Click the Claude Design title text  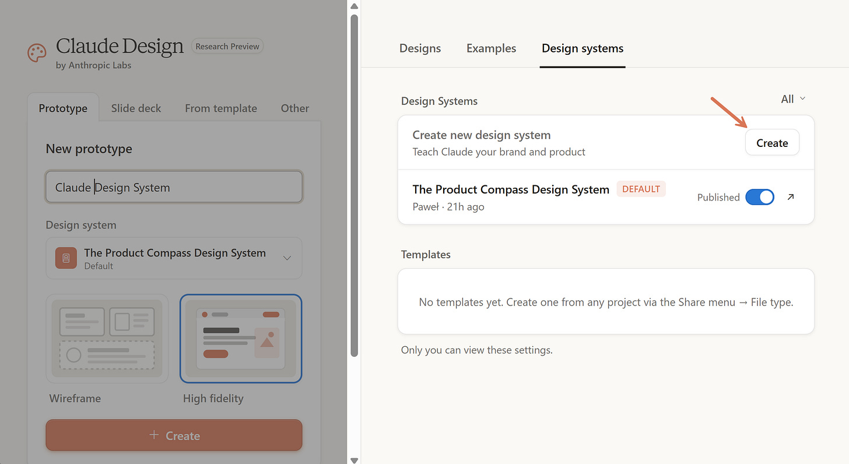120,46
